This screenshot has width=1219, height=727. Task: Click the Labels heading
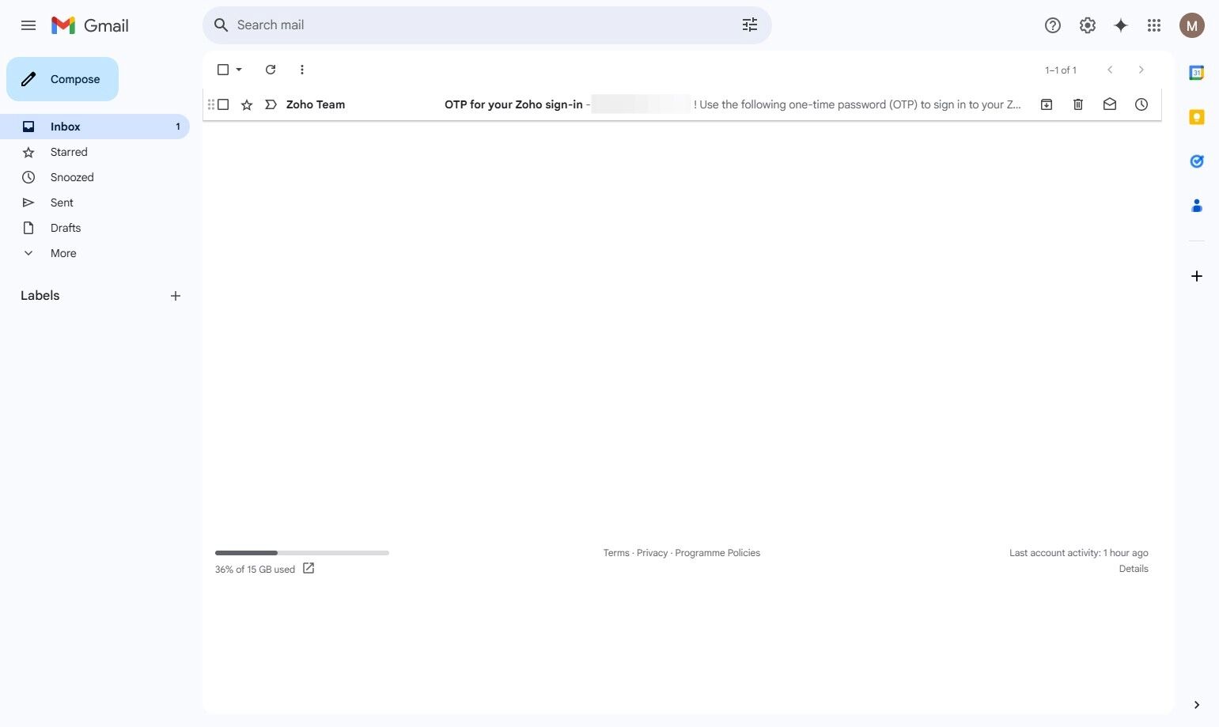[40, 295]
